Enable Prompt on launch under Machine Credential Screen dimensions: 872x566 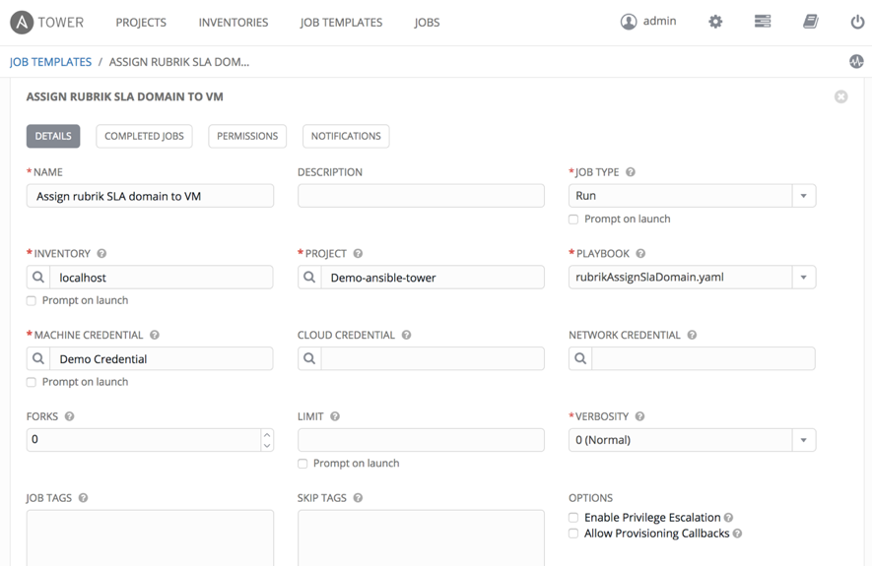coord(32,382)
